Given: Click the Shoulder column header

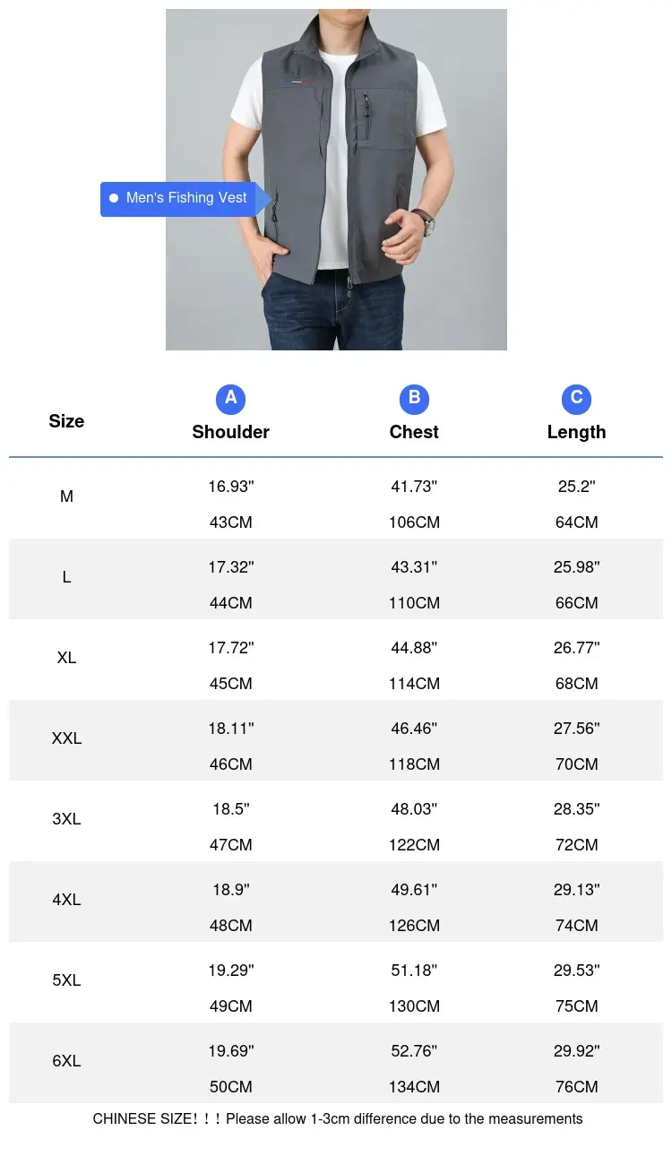Looking at the screenshot, I should tap(230, 432).
